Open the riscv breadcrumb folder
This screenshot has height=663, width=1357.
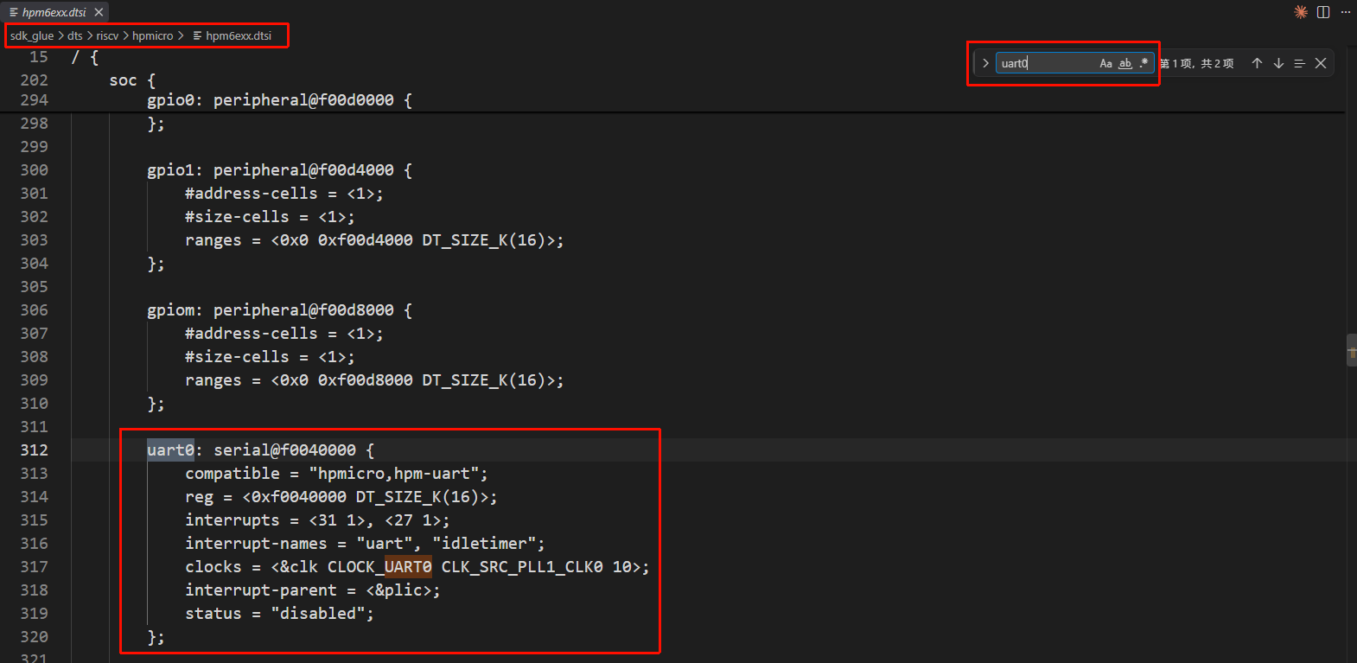coord(107,35)
